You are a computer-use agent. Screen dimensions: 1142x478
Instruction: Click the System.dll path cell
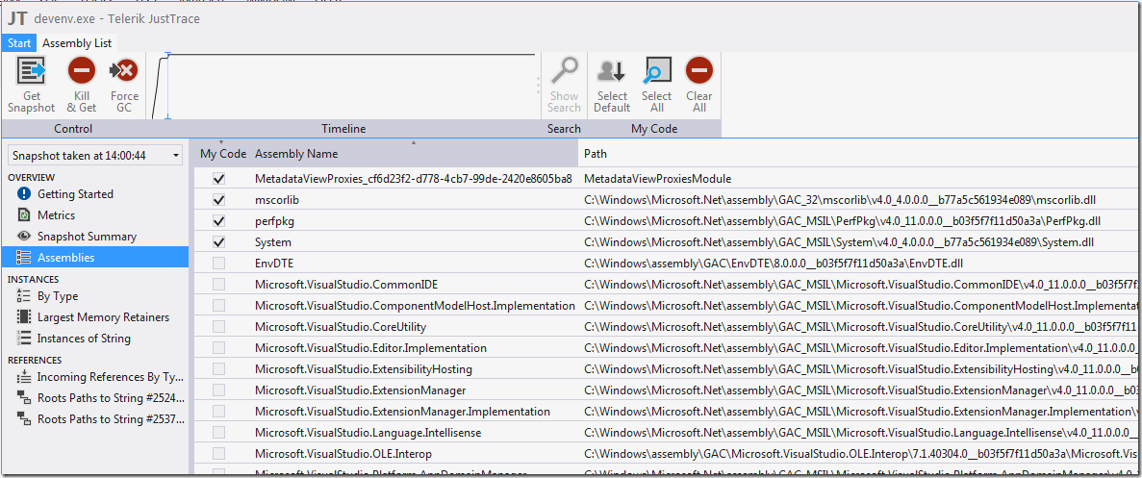(839, 241)
